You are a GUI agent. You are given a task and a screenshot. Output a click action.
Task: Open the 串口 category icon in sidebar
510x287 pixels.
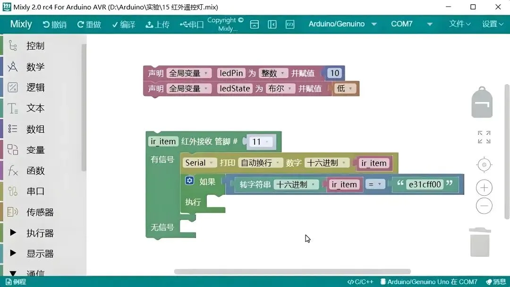(x=13, y=191)
